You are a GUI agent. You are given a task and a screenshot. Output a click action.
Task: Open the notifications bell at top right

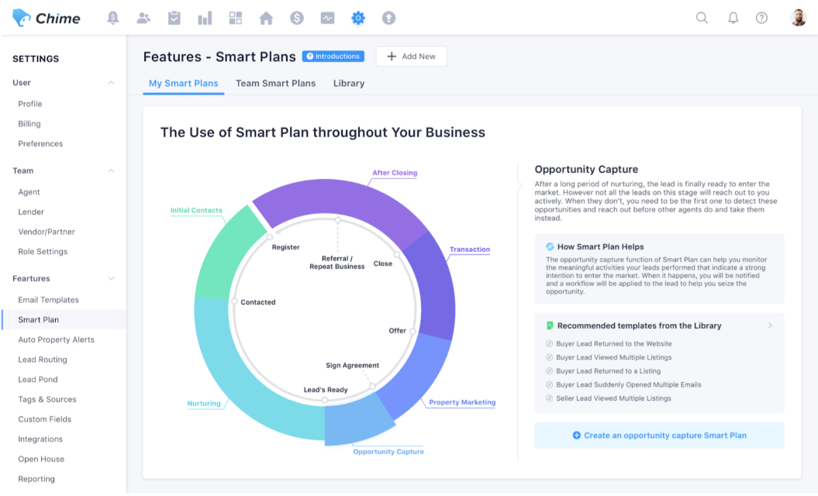pos(733,18)
